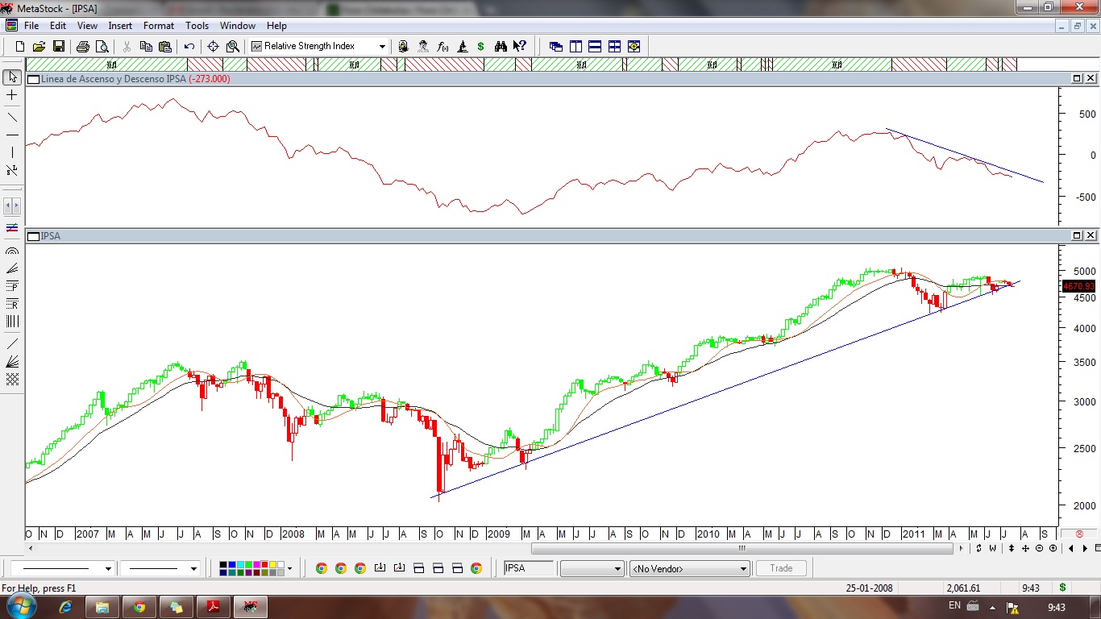Open the Indicator Builder f(x) icon
Screen dimensions: 1101x619
pyautogui.click(x=442, y=47)
